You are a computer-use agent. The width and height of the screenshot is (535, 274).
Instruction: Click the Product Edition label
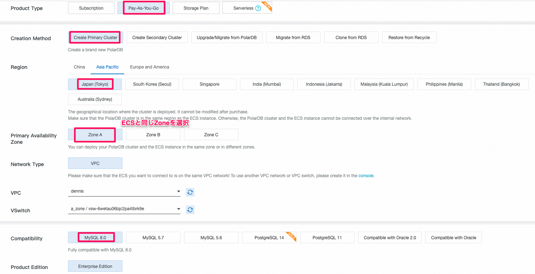coord(29,267)
